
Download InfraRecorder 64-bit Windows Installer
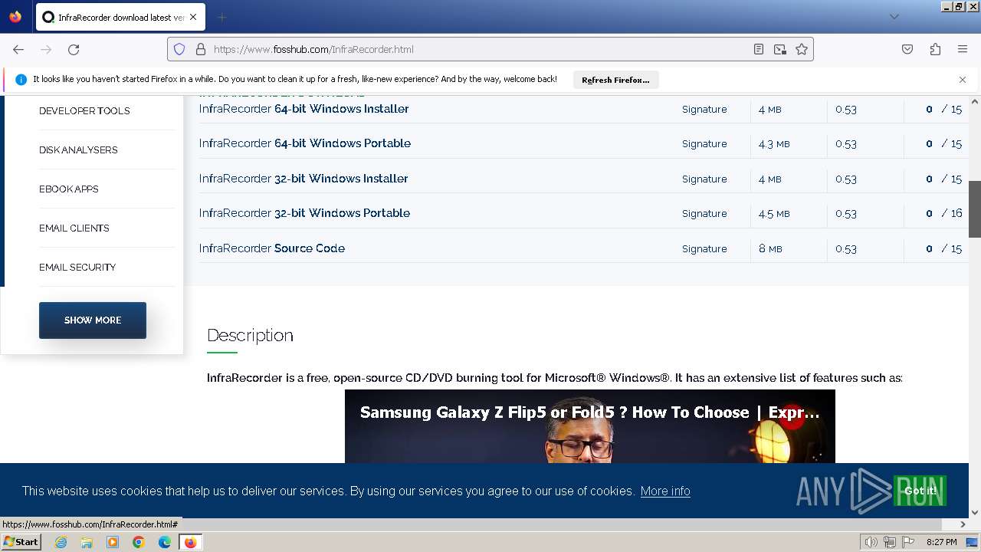303,109
